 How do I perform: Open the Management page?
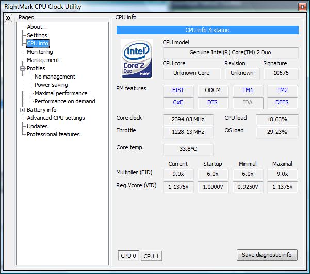coord(43,60)
